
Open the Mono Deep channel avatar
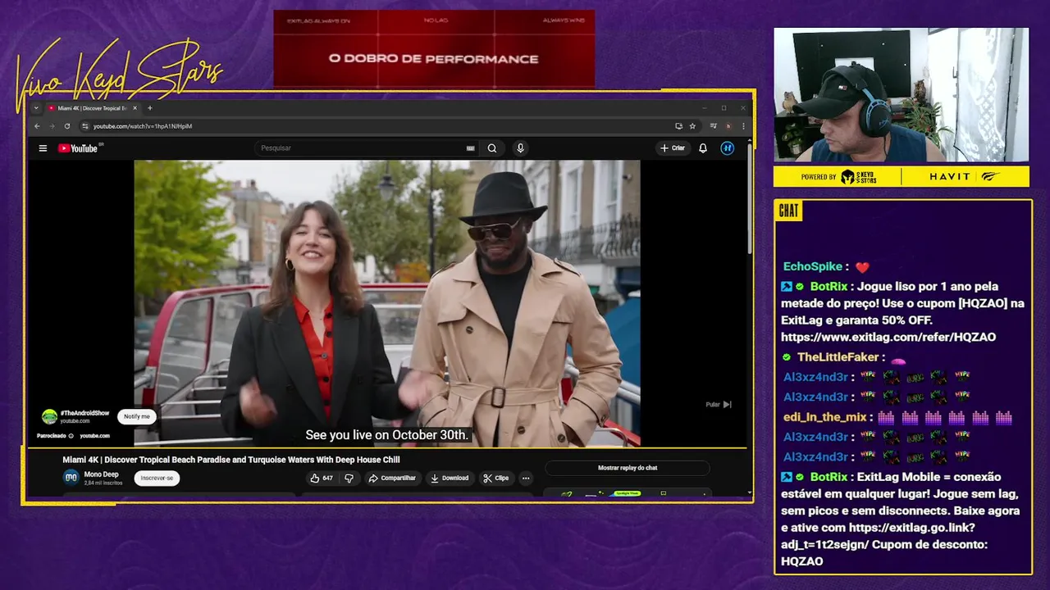pos(71,478)
